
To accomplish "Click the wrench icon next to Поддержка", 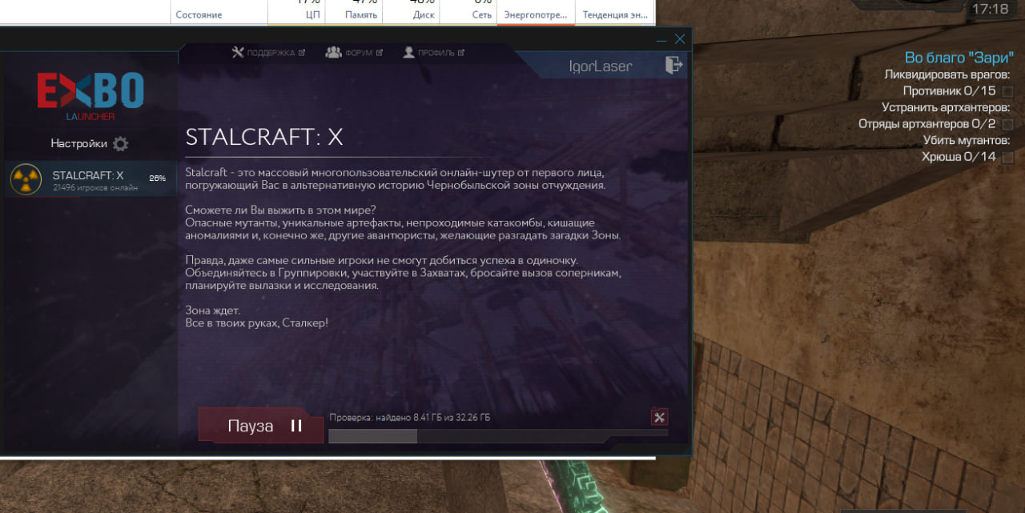I will tap(237, 53).
